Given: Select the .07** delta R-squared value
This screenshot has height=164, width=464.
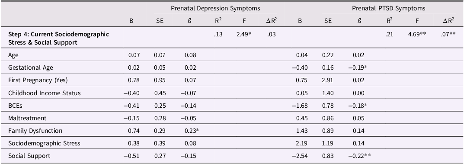Looking at the screenshot, I should 448,34.
